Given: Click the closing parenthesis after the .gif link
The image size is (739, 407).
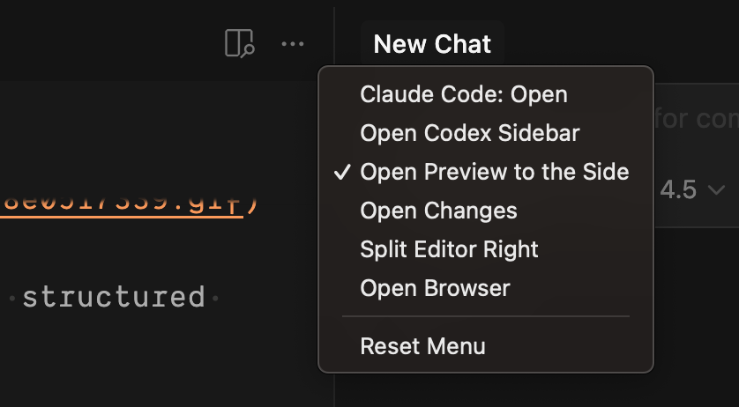Looking at the screenshot, I should [x=251, y=203].
